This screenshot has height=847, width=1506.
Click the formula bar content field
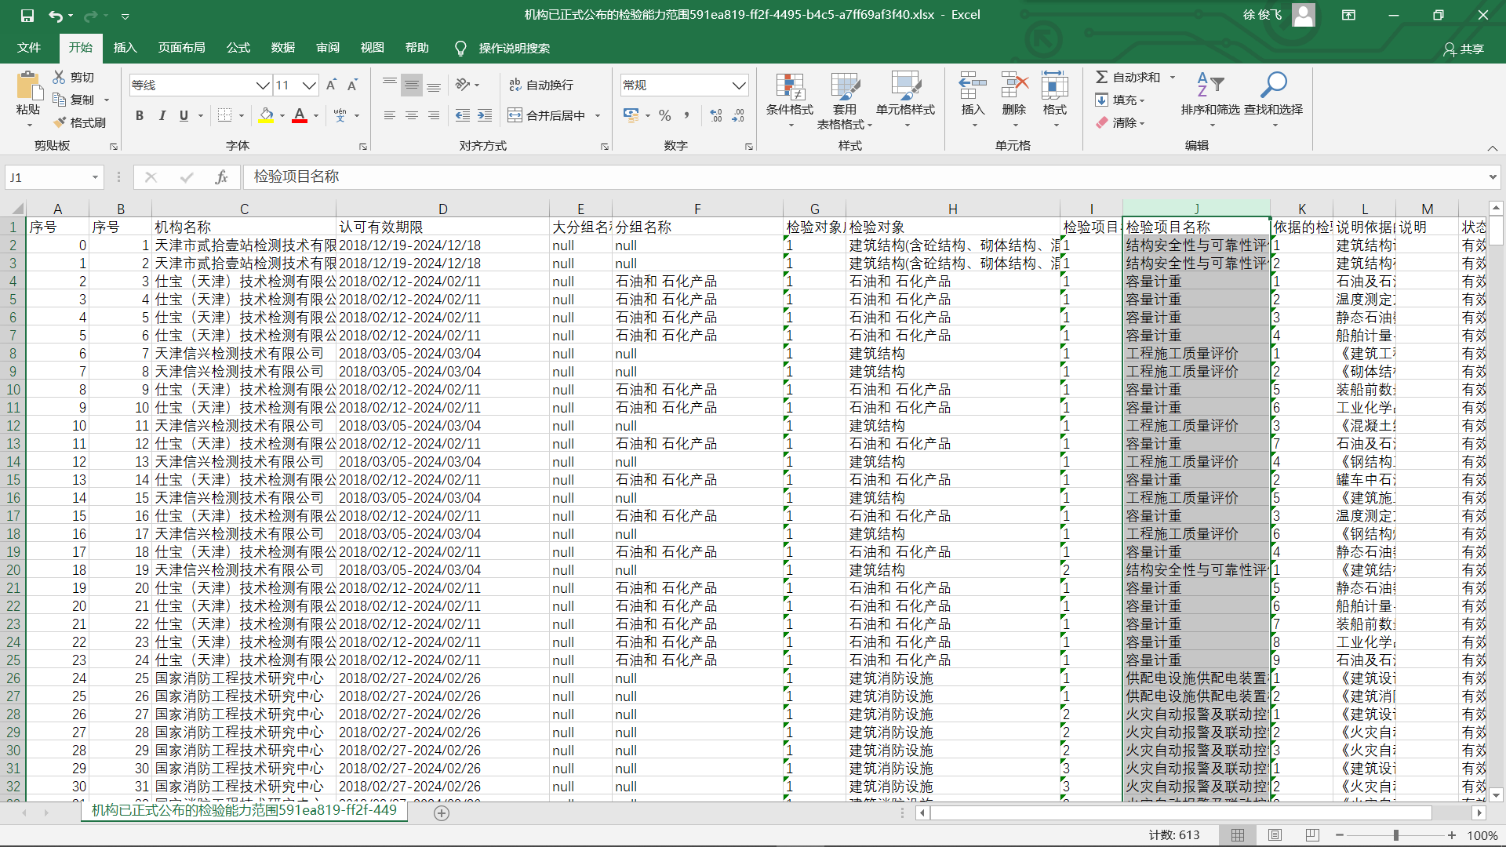pyautogui.click(x=863, y=177)
